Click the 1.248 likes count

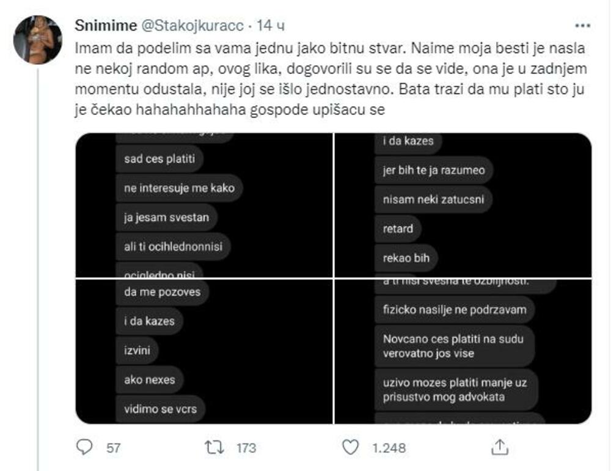tap(389, 448)
